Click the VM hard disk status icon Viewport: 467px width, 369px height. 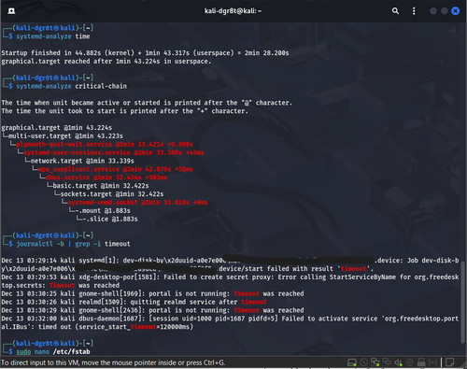352,362
